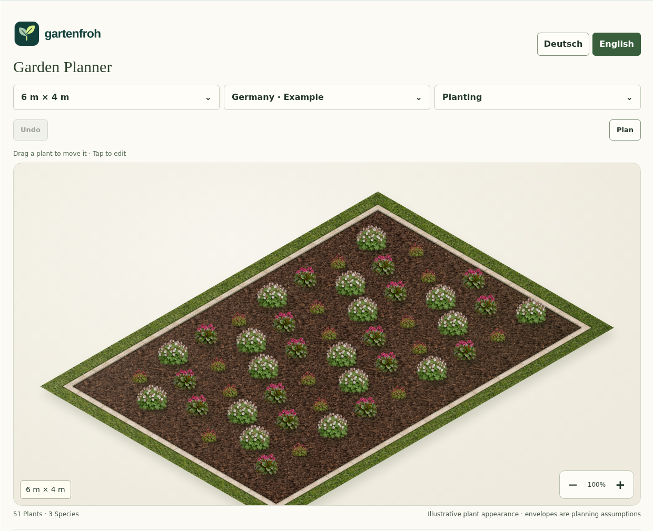Click the Garden Planner heading

(x=63, y=67)
